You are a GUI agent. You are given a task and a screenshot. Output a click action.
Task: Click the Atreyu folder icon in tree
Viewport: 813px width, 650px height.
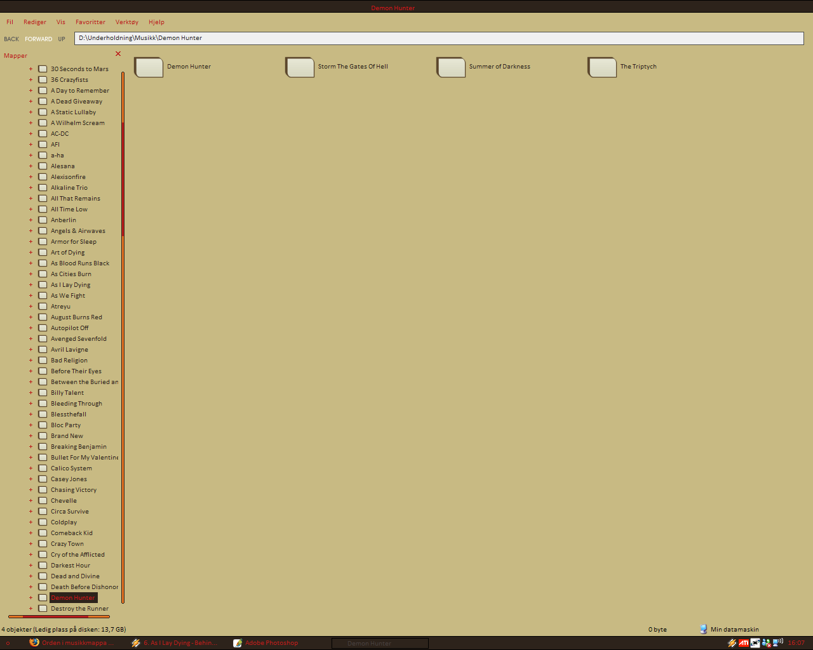pos(43,306)
